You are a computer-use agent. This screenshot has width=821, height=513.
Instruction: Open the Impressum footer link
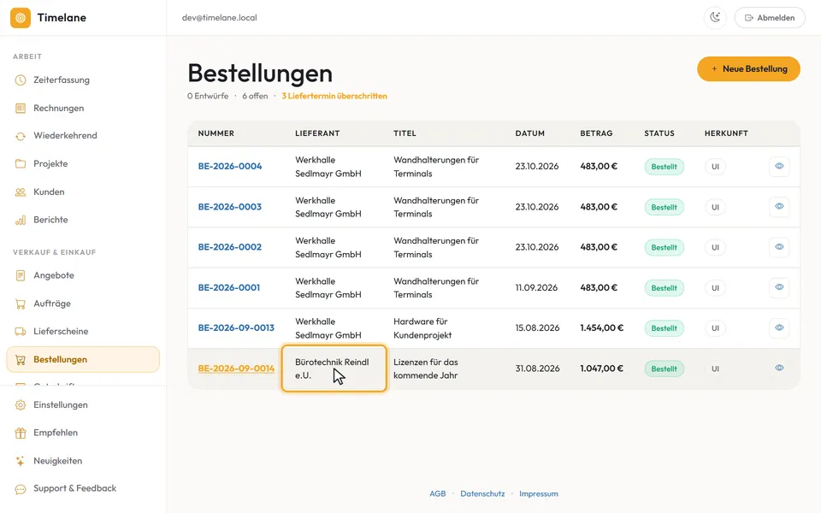pyautogui.click(x=539, y=493)
